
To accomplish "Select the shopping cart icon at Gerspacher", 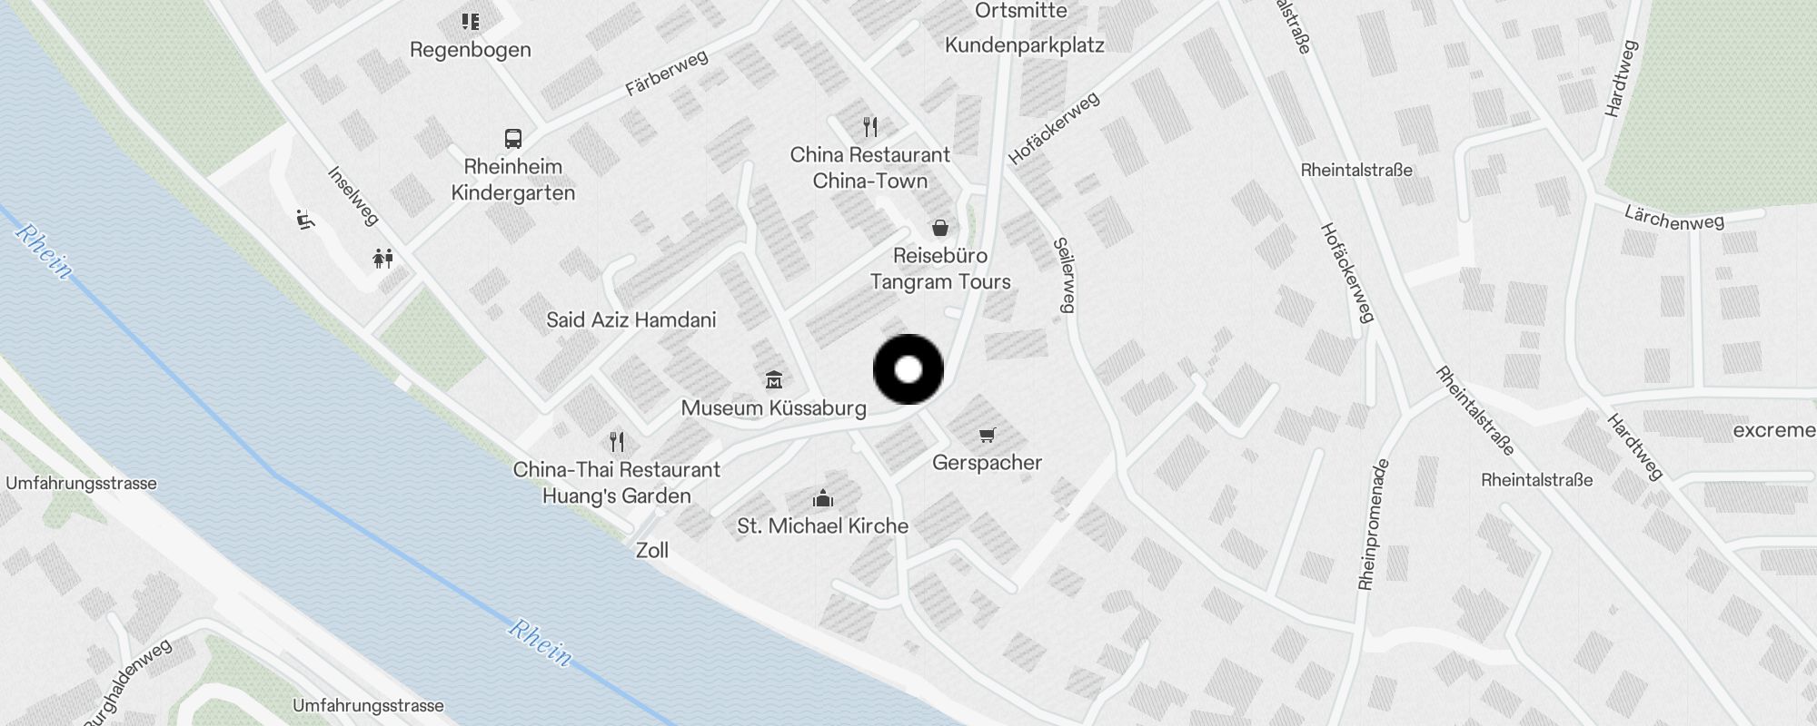I will click(x=988, y=436).
